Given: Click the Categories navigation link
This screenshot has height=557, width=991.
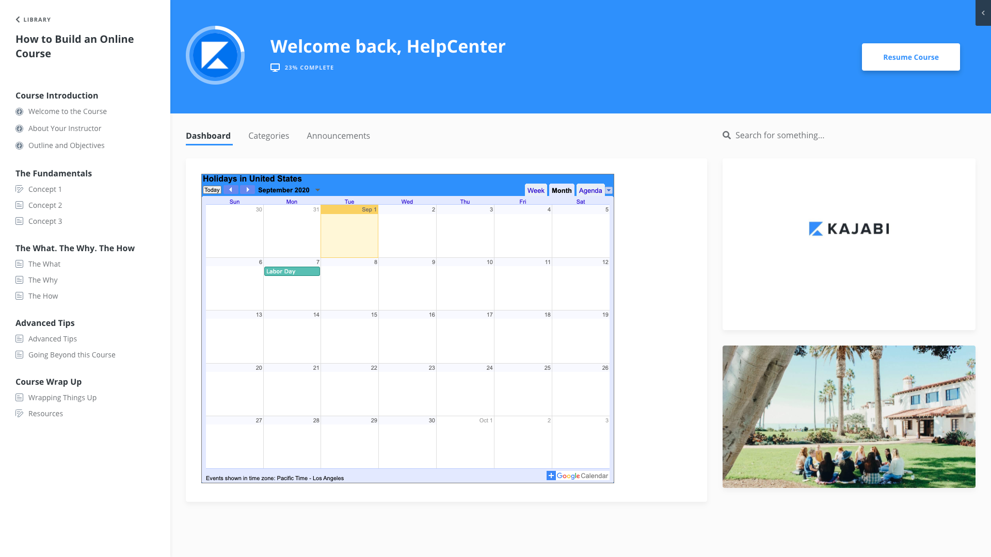Looking at the screenshot, I should click(x=268, y=135).
